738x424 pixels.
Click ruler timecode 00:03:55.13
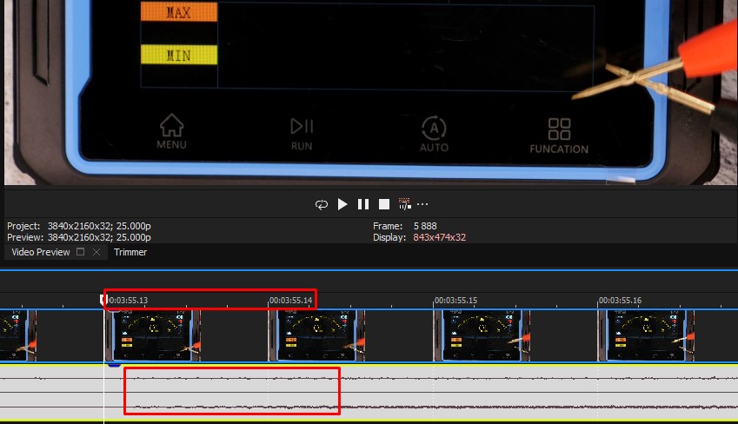128,301
